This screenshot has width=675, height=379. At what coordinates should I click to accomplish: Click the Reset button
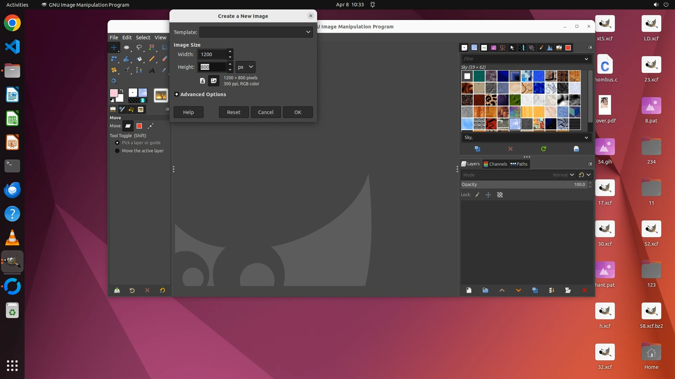[x=234, y=112]
